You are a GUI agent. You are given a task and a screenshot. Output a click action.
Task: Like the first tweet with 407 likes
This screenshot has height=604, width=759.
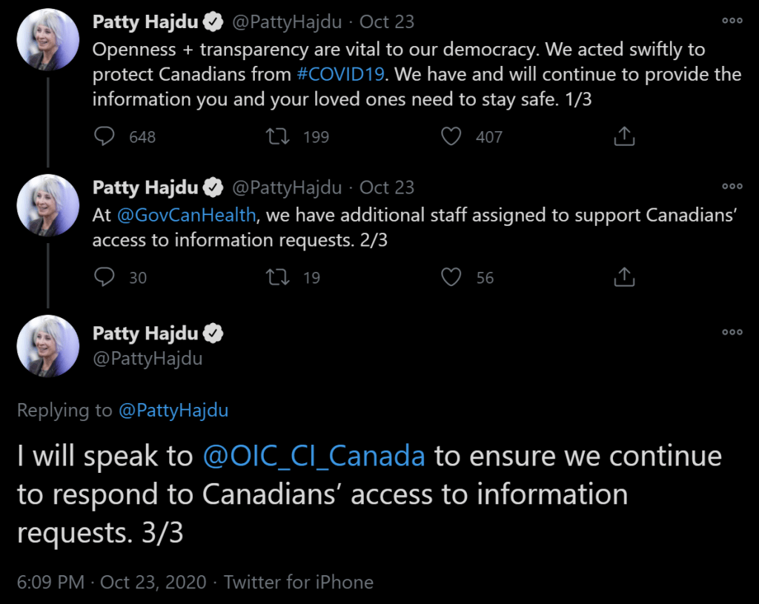click(451, 136)
